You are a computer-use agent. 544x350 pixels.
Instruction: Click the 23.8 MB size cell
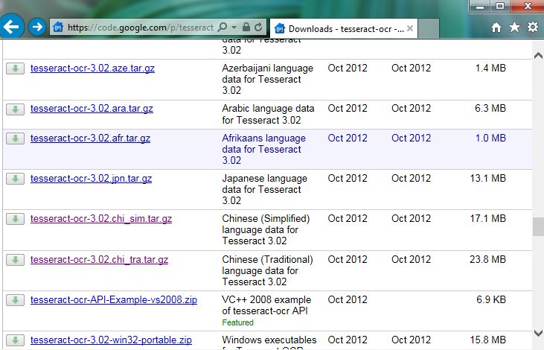click(x=487, y=260)
